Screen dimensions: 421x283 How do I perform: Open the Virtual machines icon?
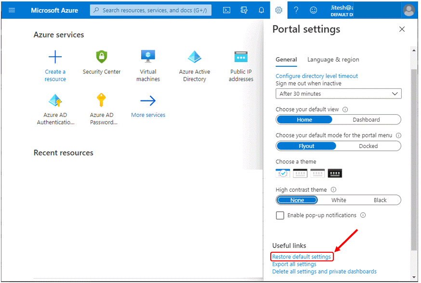coord(148,56)
